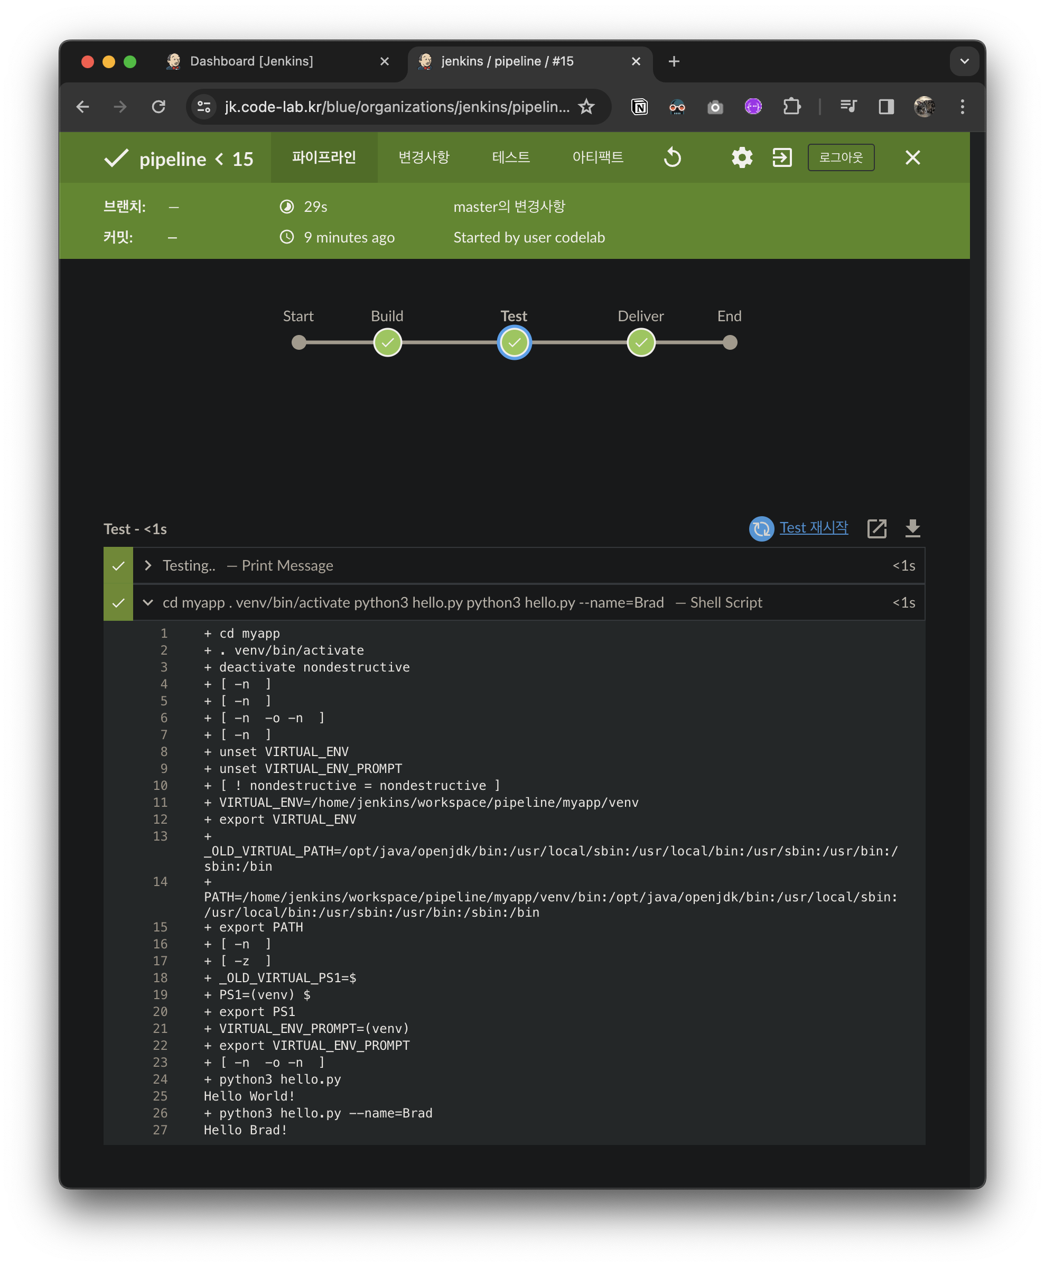Open the pipeline settings gear icon
This screenshot has height=1267, width=1045.
click(x=742, y=157)
